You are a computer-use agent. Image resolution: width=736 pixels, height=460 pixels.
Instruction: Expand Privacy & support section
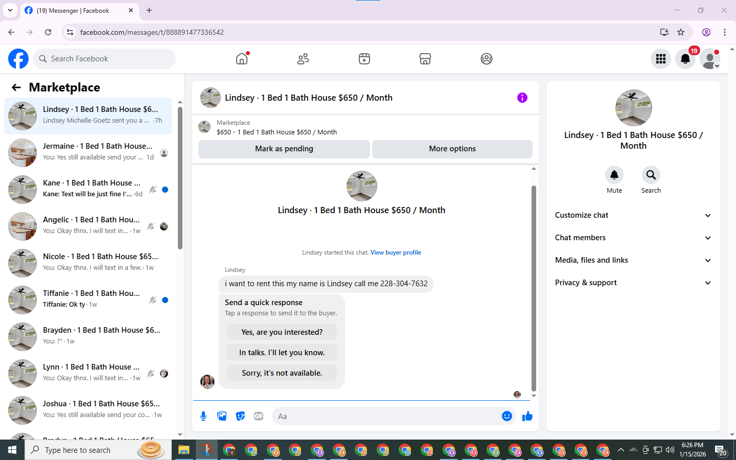coord(633,283)
